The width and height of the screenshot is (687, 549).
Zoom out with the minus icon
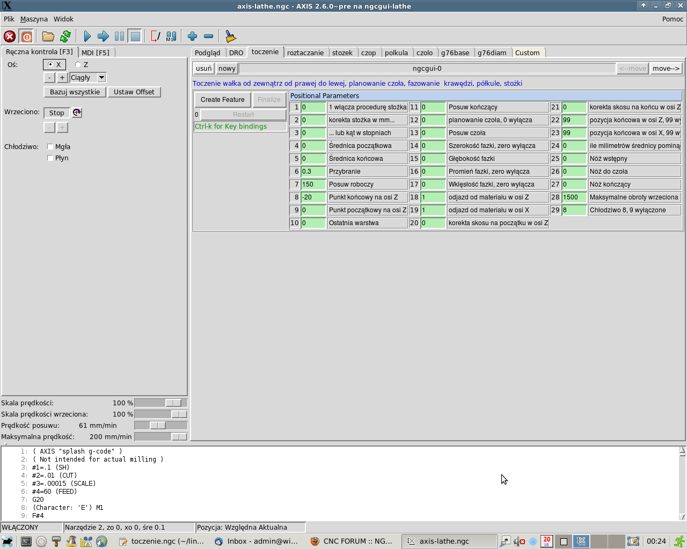pyautogui.click(x=209, y=36)
